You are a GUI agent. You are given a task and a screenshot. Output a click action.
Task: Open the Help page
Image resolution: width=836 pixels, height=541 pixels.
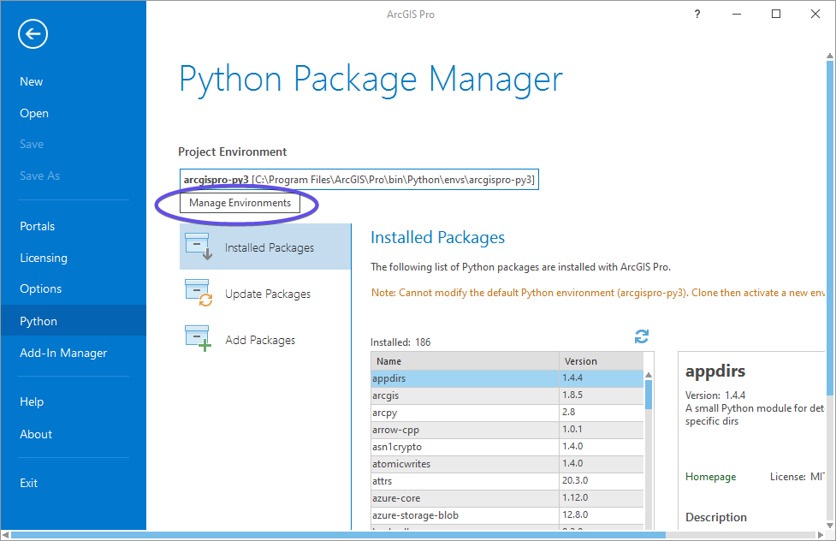pos(32,401)
